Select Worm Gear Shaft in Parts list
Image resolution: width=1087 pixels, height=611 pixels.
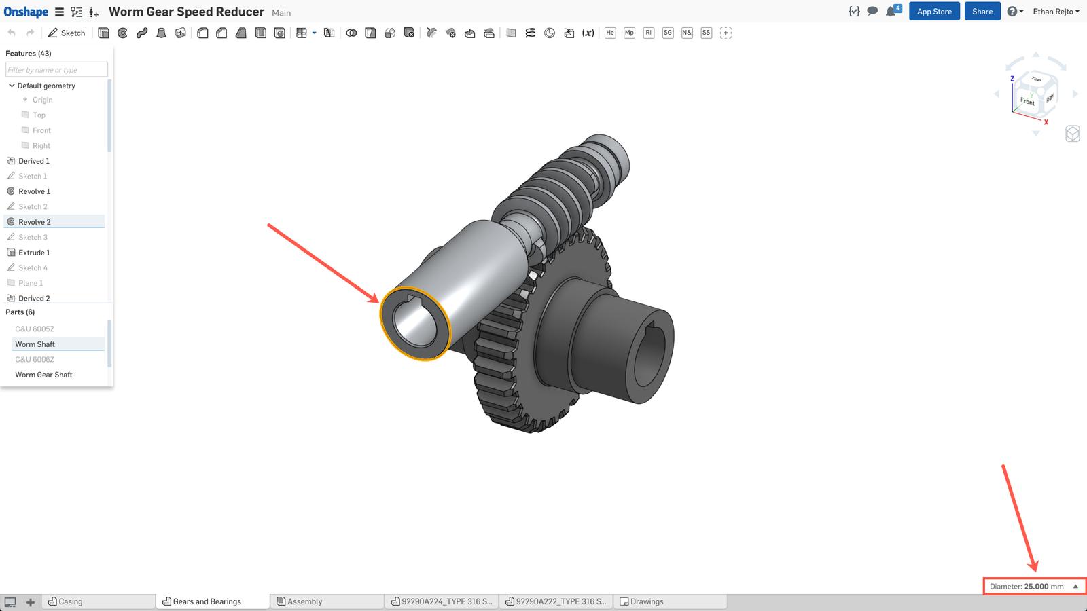[x=43, y=375]
